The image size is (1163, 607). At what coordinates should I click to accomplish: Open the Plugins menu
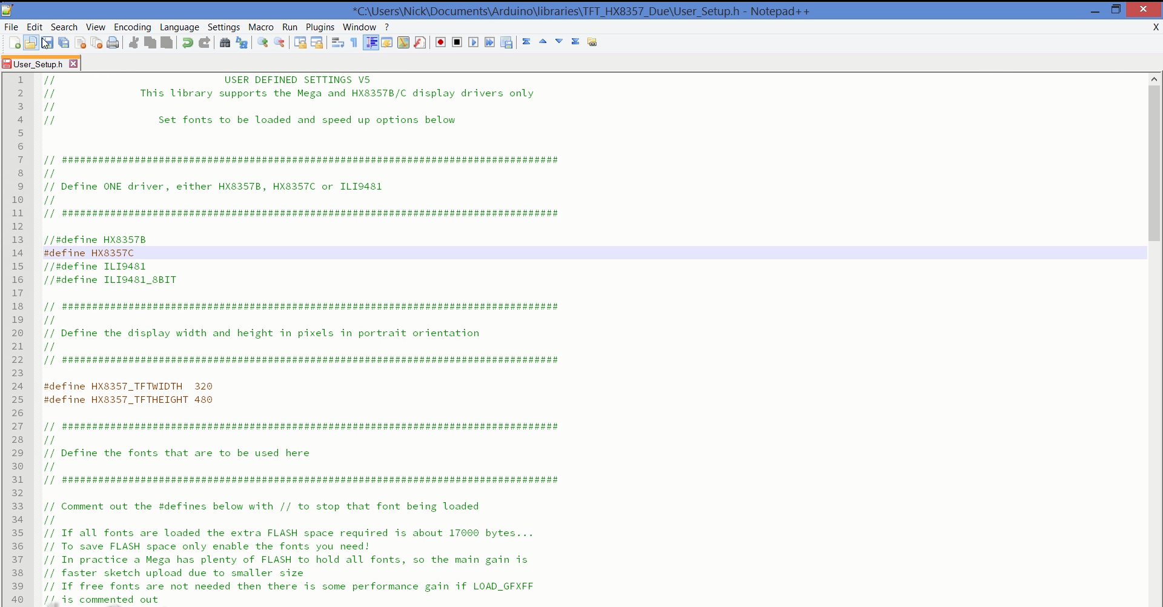(320, 27)
